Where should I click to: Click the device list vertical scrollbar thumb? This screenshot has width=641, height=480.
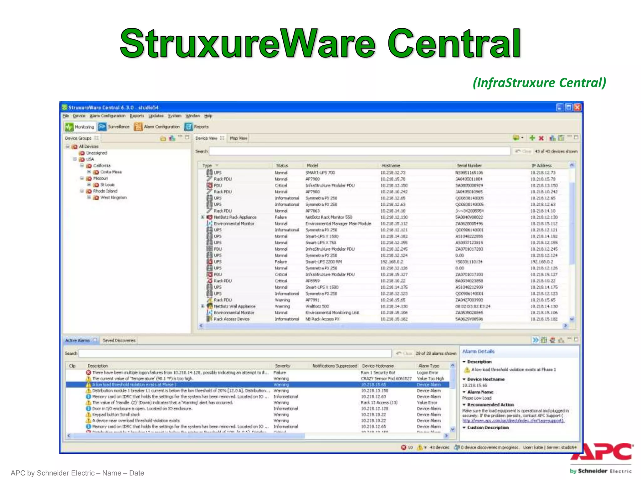click(x=572, y=223)
